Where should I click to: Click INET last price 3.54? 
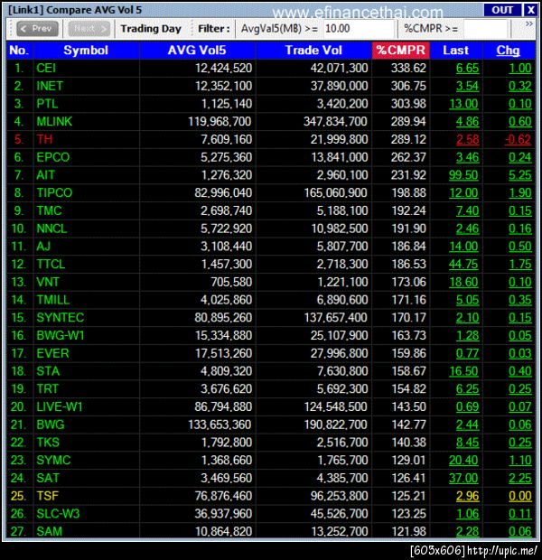point(467,86)
